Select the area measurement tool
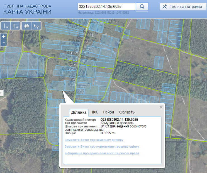Image resolution: width=207 pixels, height=173 pixels. (16, 26)
